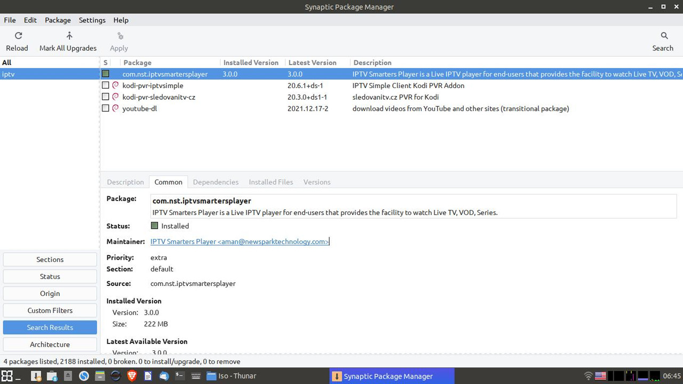Open the Settings menu
This screenshot has width=683, height=384.
[x=92, y=20]
